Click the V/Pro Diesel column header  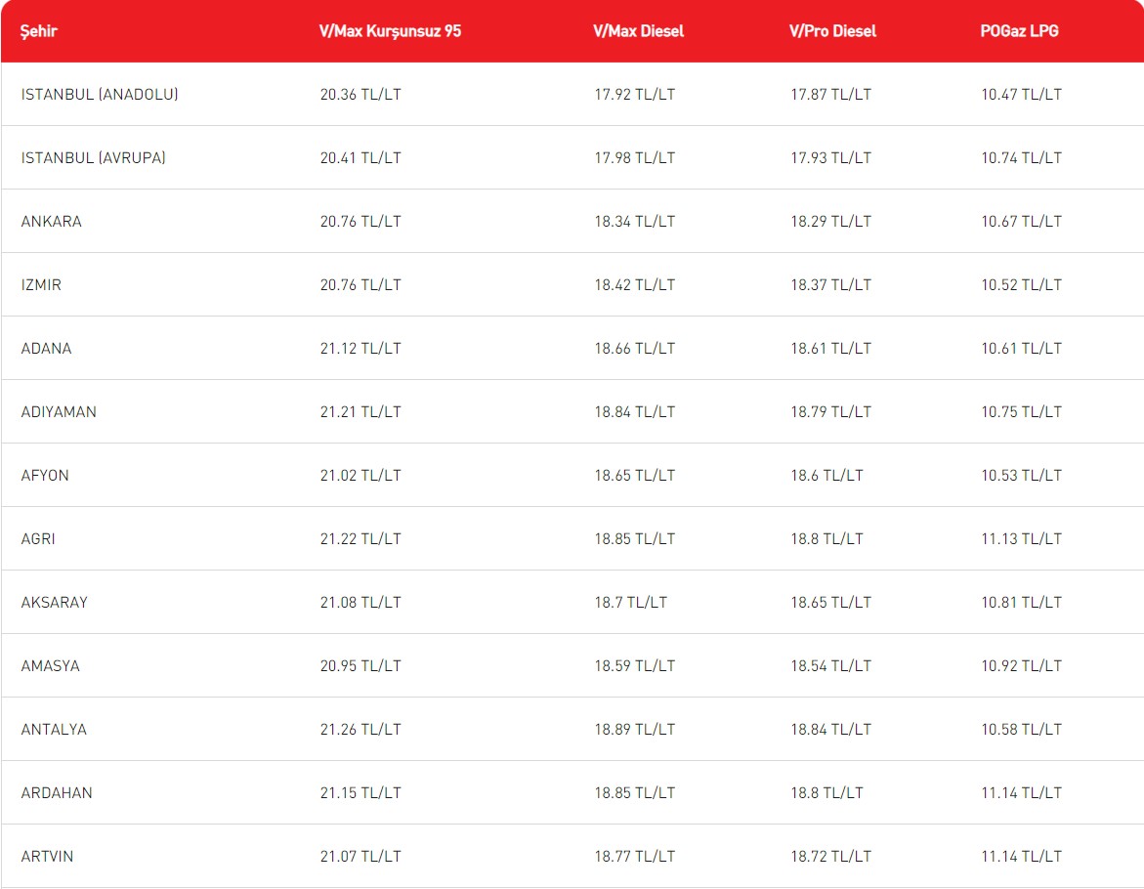click(832, 31)
